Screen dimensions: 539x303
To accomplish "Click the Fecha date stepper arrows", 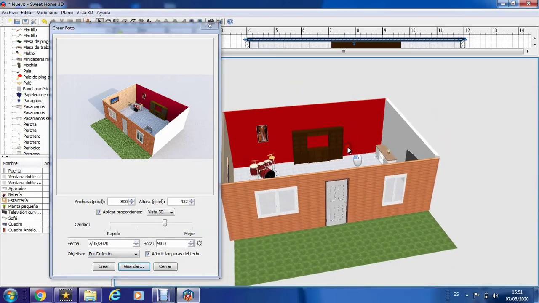I will point(136,243).
